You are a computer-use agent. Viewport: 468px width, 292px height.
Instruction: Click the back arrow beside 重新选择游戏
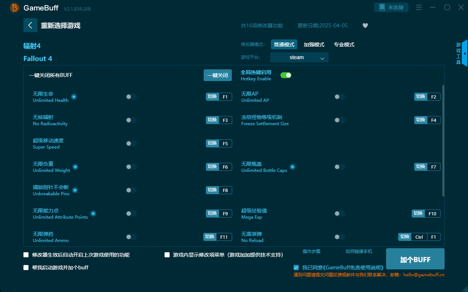pyautogui.click(x=30, y=25)
